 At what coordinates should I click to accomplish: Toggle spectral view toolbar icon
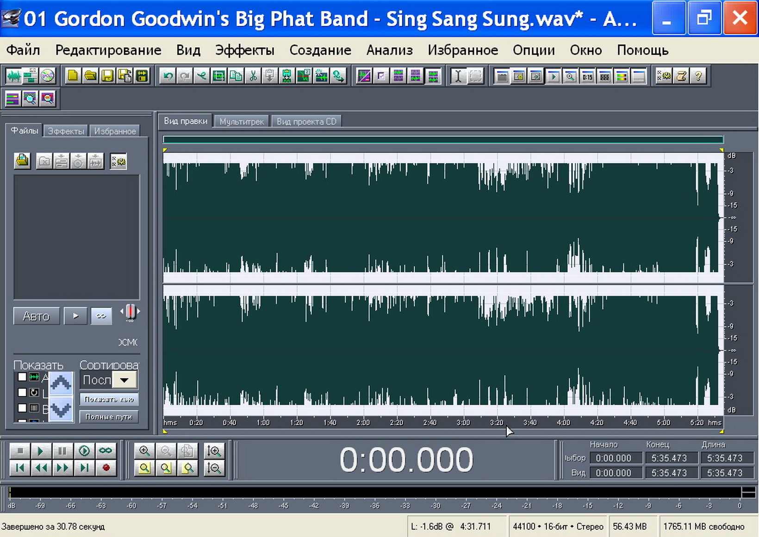pos(364,76)
